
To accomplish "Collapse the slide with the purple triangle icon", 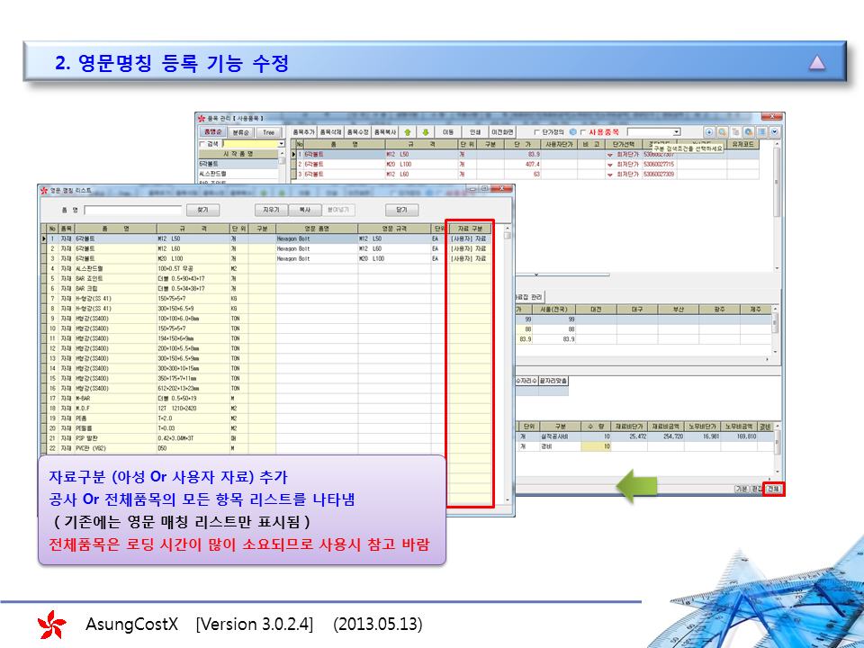I will click(x=816, y=62).
